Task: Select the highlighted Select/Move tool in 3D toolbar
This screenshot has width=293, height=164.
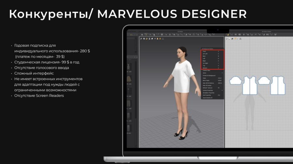Action: pyautogui.click(x=146, y=34)
